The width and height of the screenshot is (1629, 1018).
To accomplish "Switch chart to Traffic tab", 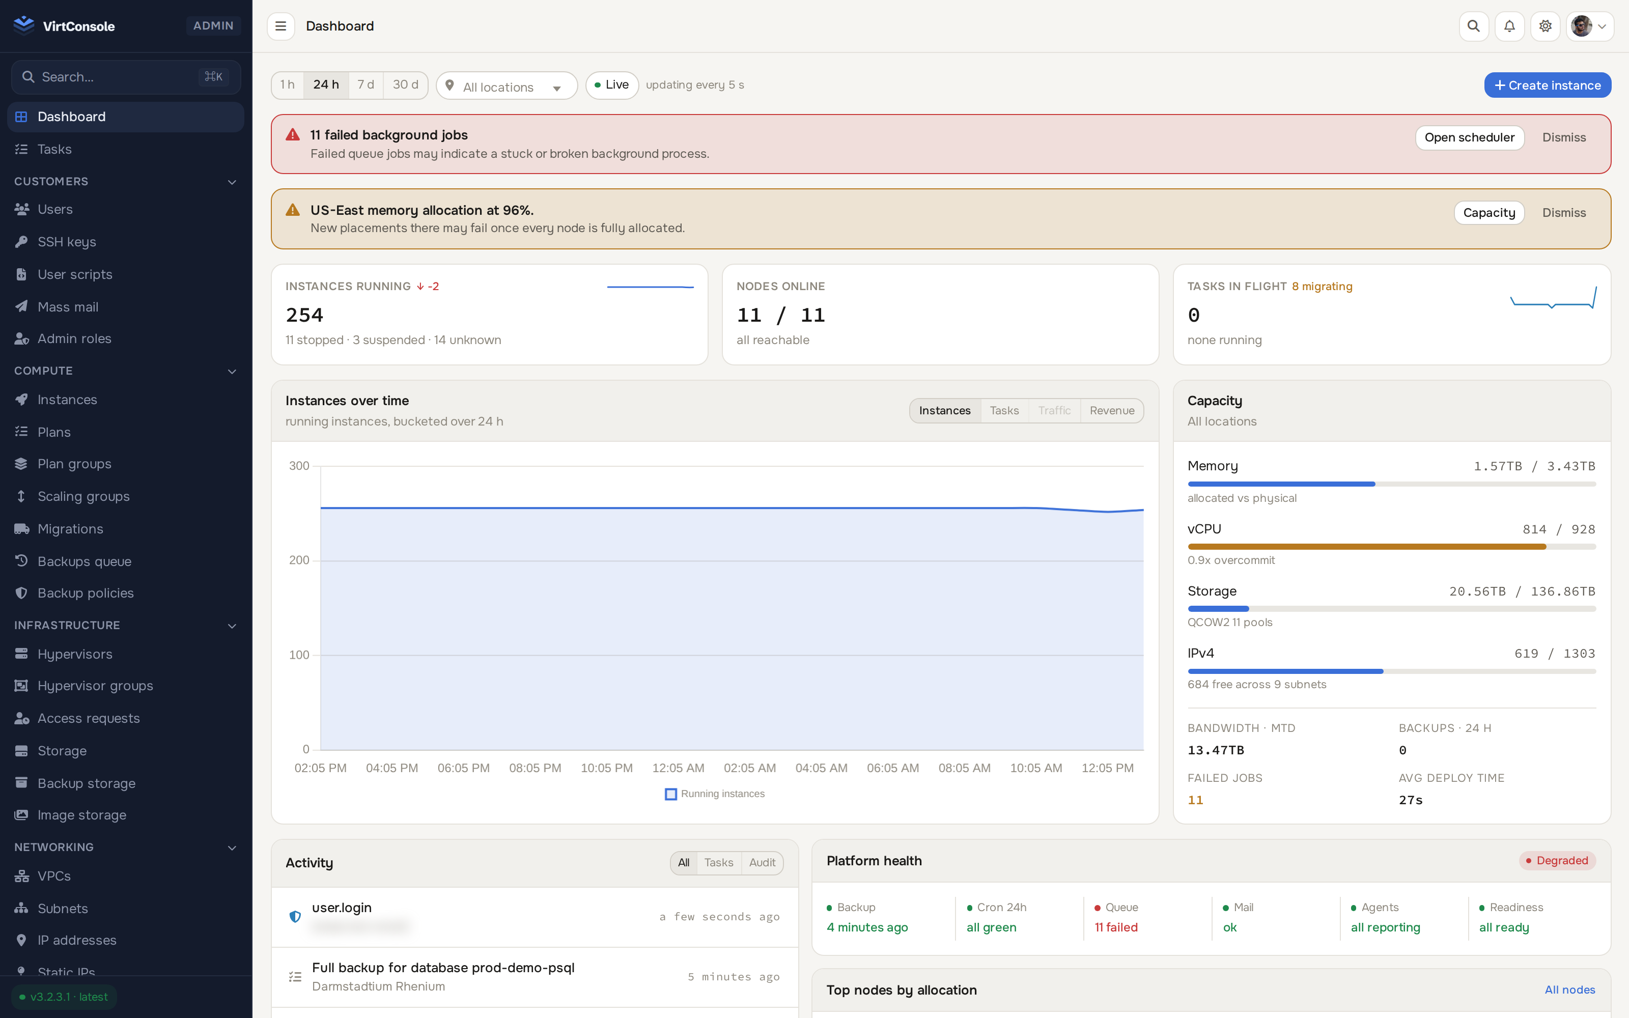I will pyautogui.click(x=1054, y=411).
